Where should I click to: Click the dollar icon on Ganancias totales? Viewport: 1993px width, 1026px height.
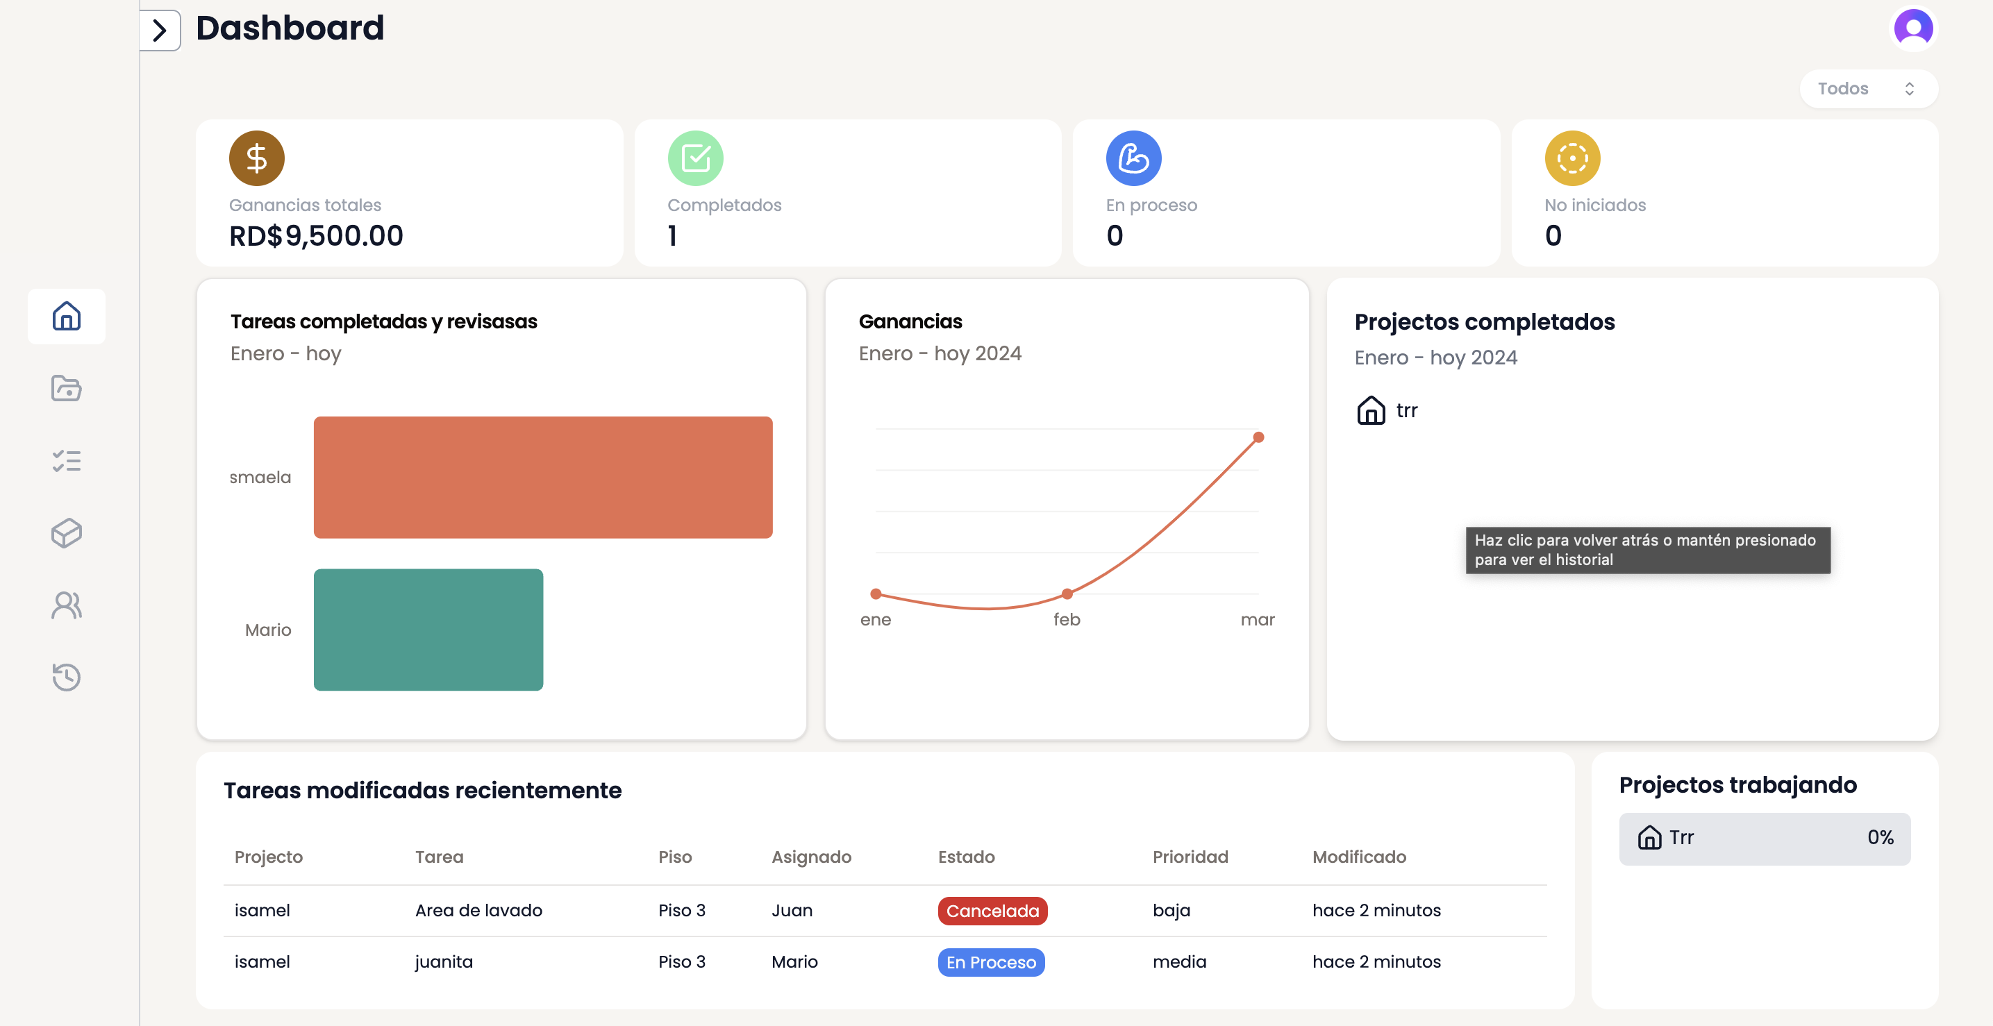click(x=257, y=158)
